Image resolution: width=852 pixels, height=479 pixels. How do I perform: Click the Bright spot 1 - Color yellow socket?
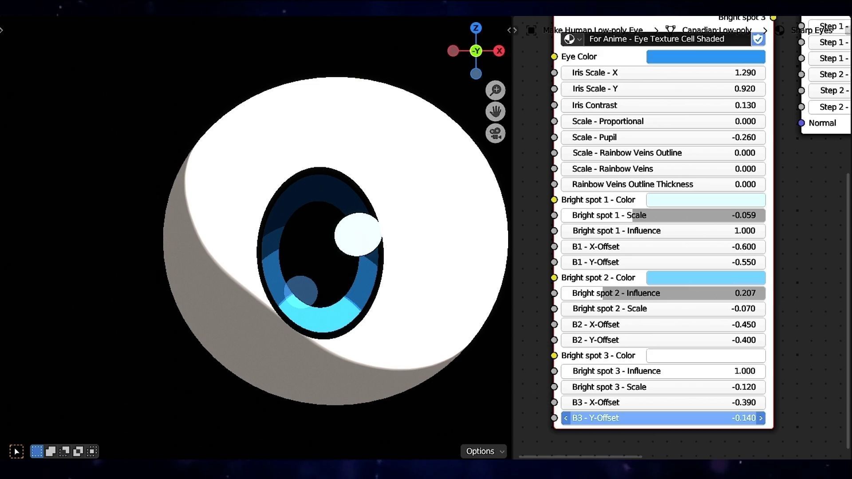click(554, 200)
